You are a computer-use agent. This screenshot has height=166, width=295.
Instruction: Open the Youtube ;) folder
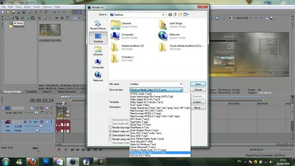click(x=122, y=59)
